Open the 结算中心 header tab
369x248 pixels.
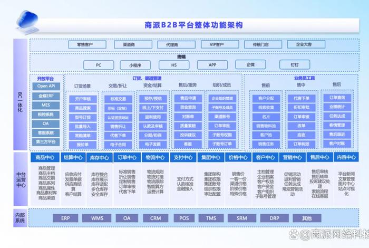(73, 157)
